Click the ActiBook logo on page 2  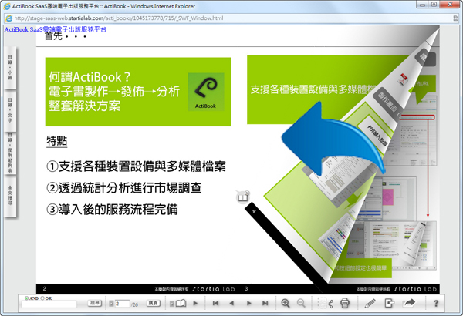[x=206, y=92]
